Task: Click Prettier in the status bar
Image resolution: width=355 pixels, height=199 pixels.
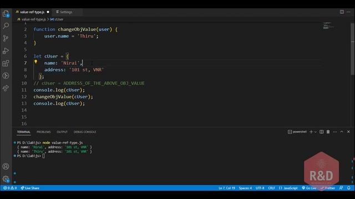Action: click(328, 188)
